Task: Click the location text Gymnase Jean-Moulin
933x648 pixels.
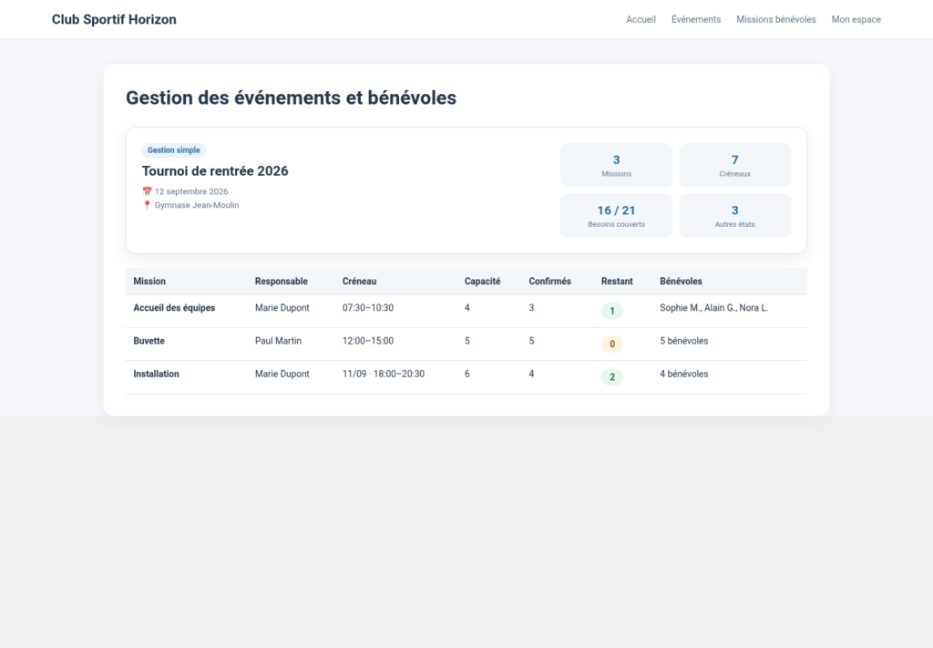Action: tap(197, 205)
